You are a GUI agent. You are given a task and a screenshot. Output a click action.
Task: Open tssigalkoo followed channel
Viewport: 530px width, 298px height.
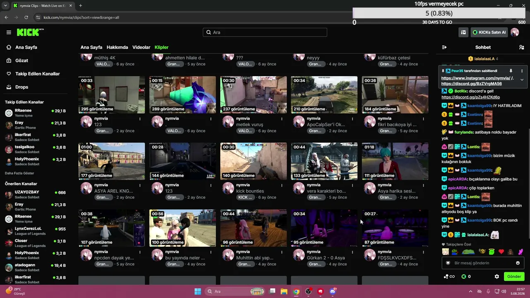click(35, 149)
